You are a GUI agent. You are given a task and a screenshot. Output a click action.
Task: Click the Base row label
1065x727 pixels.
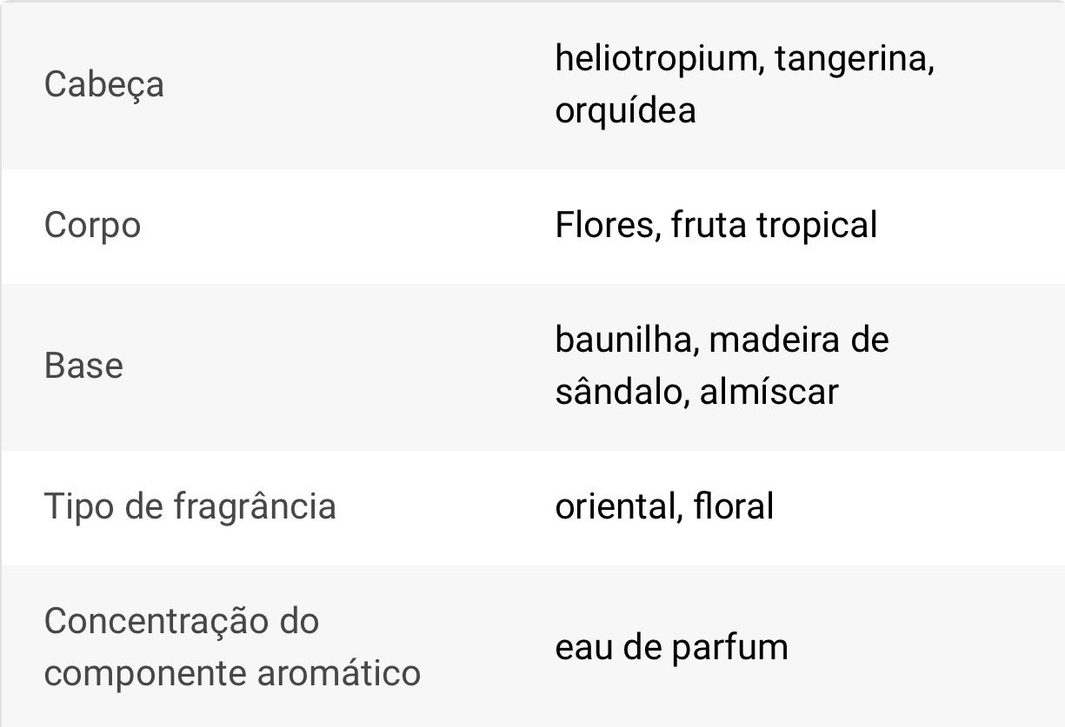point(83,366)
